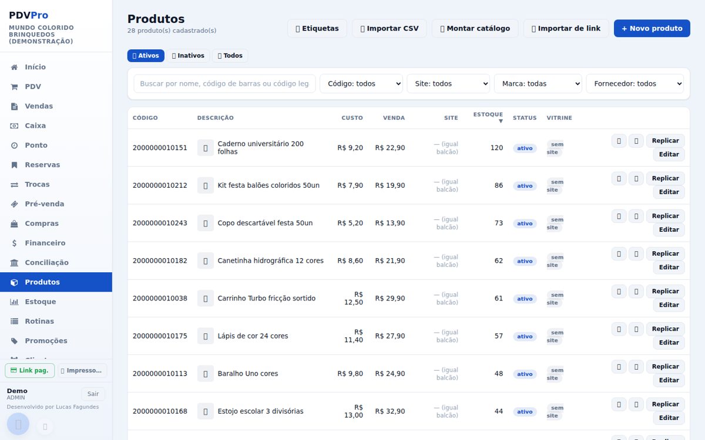This screenshot has width=705, height=440.
Task: Show the Todos products tab
Action: click(x=230, y=56)
